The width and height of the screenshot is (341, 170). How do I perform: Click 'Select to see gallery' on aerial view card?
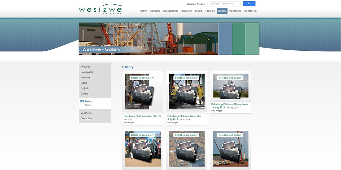tap(186, 135)
